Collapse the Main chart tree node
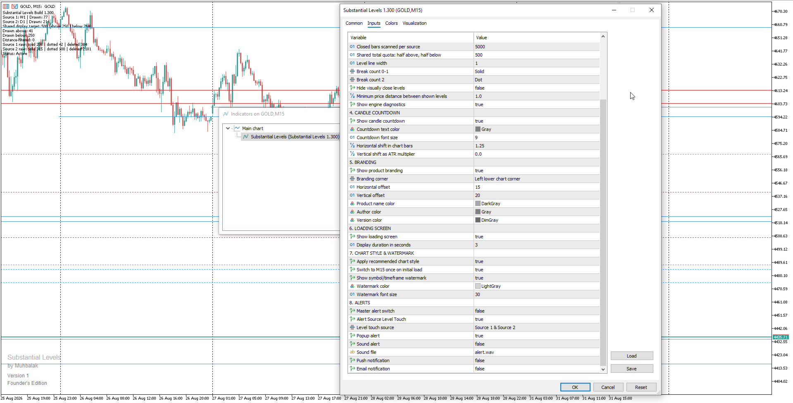Image resolution: width=793 pixels, height=403 pixels. [x=228, y=128]
